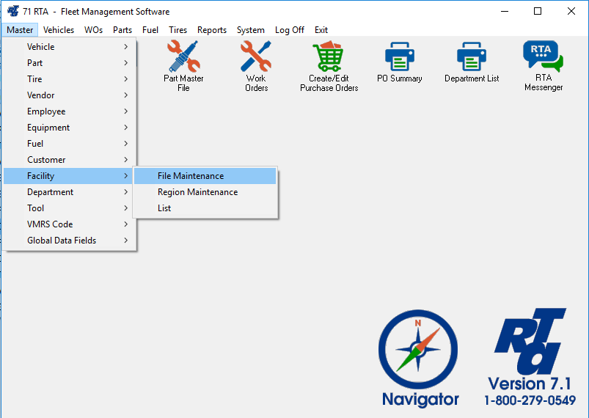
Task: Choose Region Maintenance from Facility submenu
Action: [x=197, y=192]
